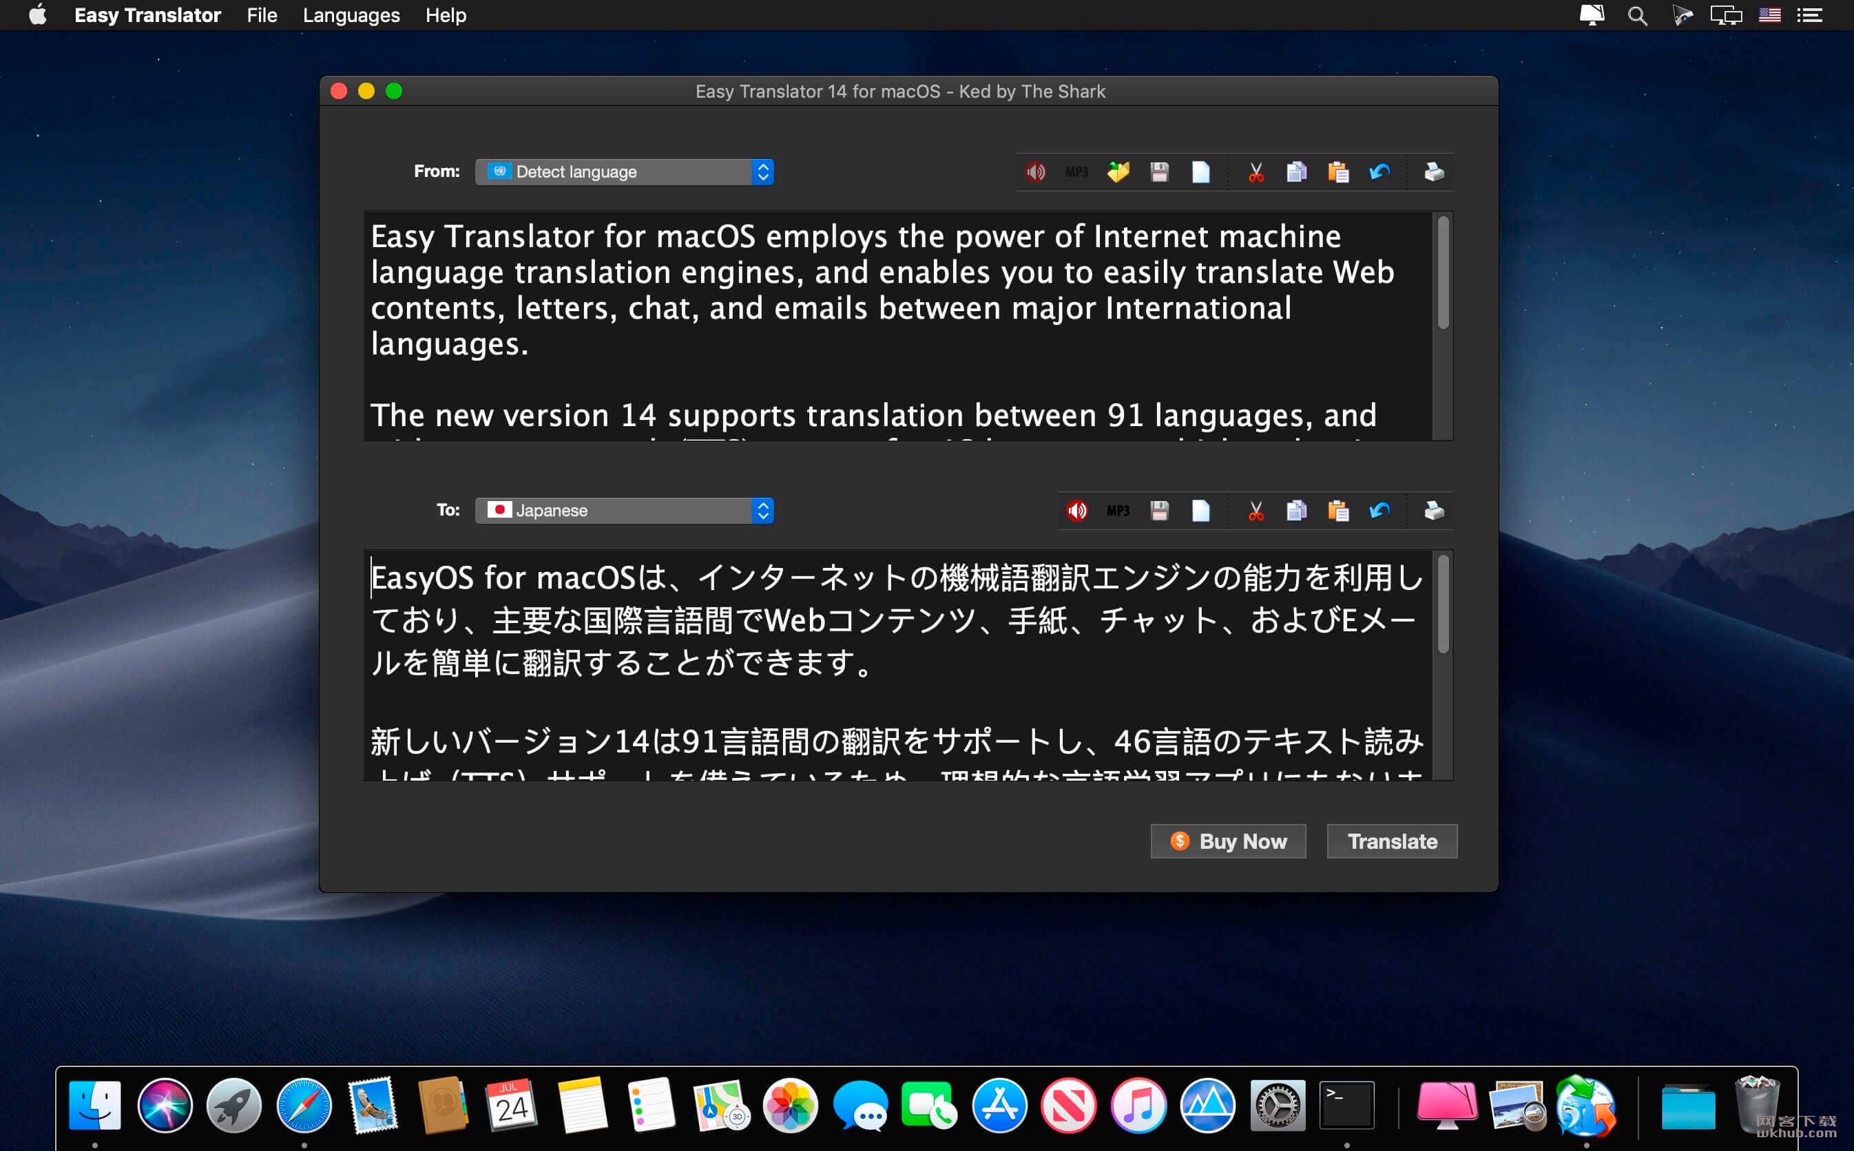
Task: Click the new blank document icon in the To toolbar
Action: 1200,511
